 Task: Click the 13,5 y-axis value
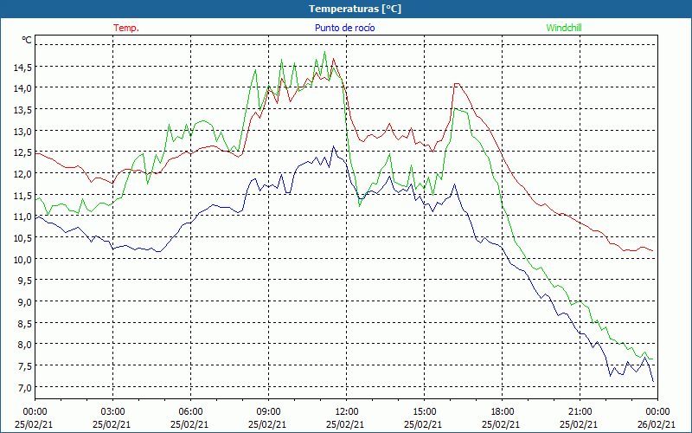[22, 110]
